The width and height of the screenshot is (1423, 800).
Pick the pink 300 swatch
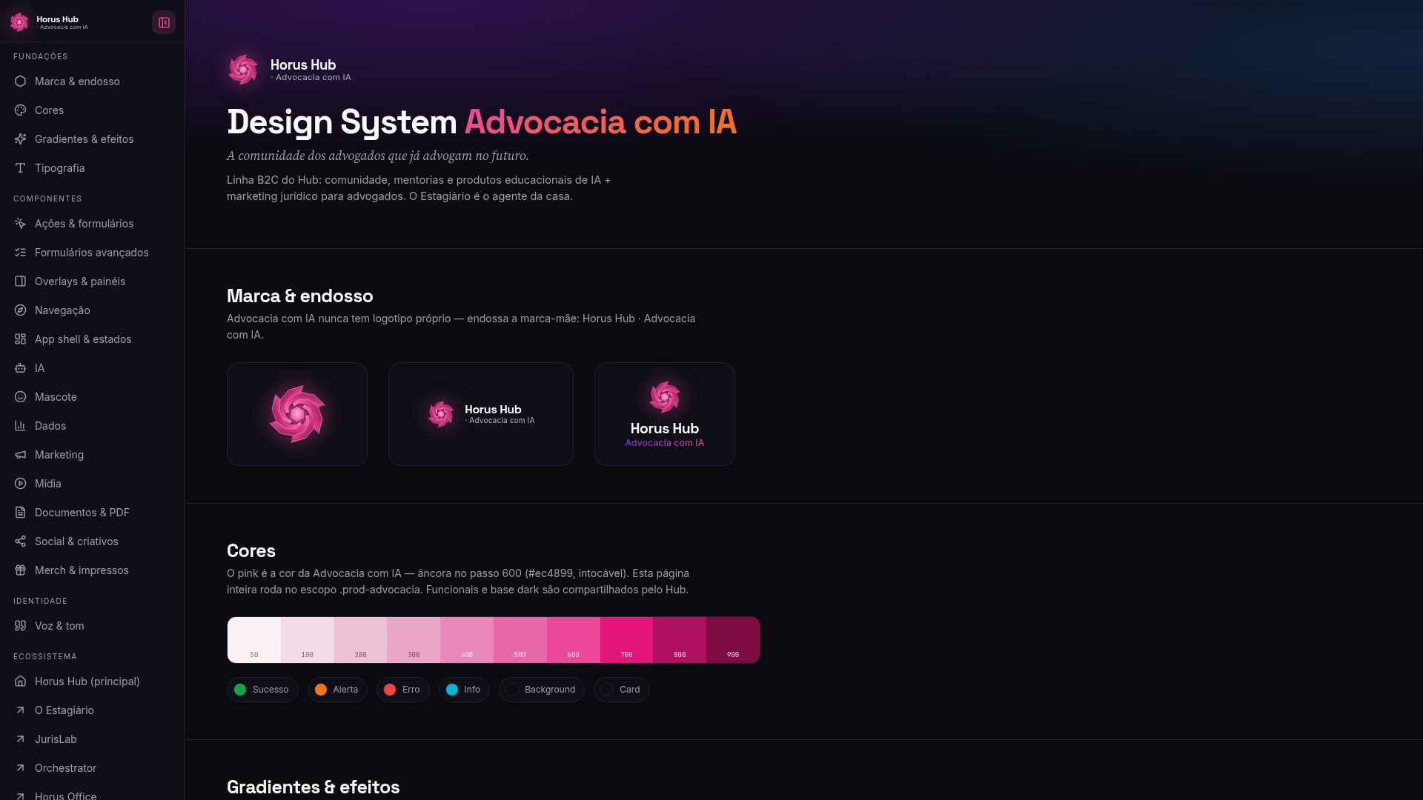414,640
